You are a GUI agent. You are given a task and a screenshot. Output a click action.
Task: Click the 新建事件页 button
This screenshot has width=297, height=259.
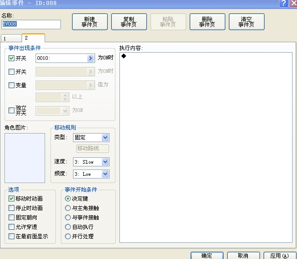[x=90, y=22]
